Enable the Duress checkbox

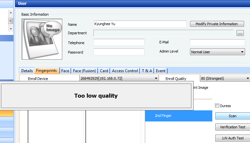217,106
